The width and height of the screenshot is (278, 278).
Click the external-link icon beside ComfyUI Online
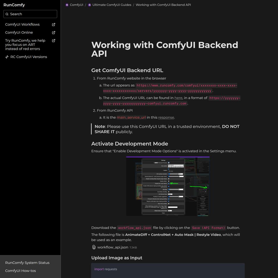click(x=54, y=33)
